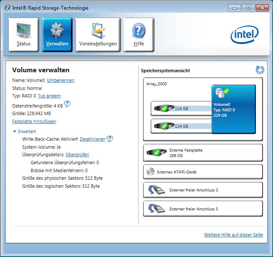This screenshot has height=257, width=273.
Task: Click the Überprüfen link
Action: point(77,155)
